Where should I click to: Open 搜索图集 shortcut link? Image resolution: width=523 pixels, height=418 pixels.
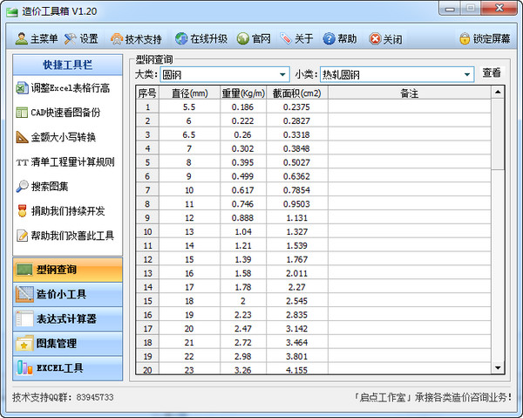pyautogui.click(x=50, y=186)
